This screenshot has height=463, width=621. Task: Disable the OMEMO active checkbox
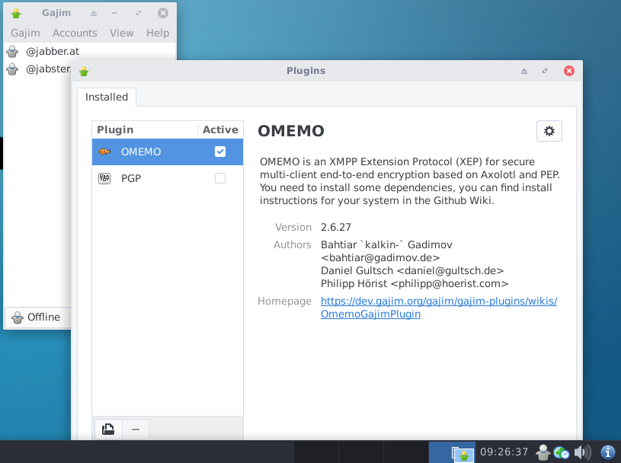click(x=220, y=152)
